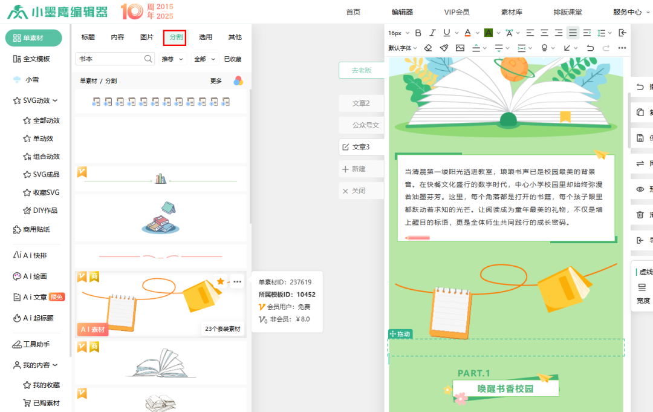653x412 pixels.
Task: Open the 默认字体 font family dropdown
Action: [403, 48]
